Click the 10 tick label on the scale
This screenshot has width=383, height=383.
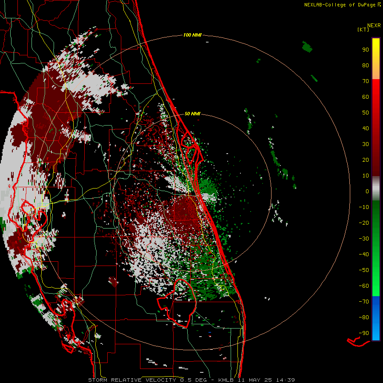tap(366, 176)
